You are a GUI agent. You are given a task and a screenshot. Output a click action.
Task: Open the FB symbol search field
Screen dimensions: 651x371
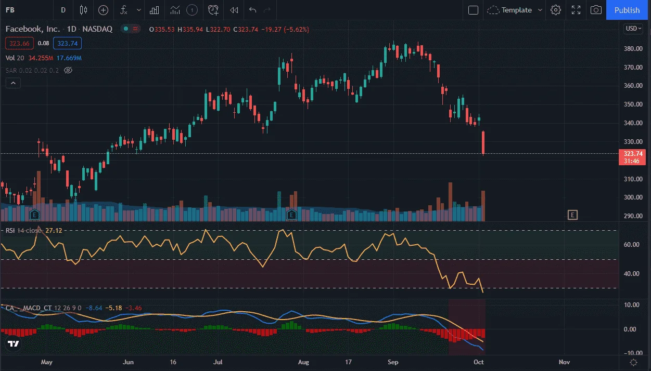click(26, 10)
